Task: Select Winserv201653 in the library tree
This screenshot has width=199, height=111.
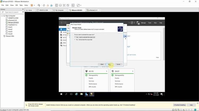Action: 13,23
